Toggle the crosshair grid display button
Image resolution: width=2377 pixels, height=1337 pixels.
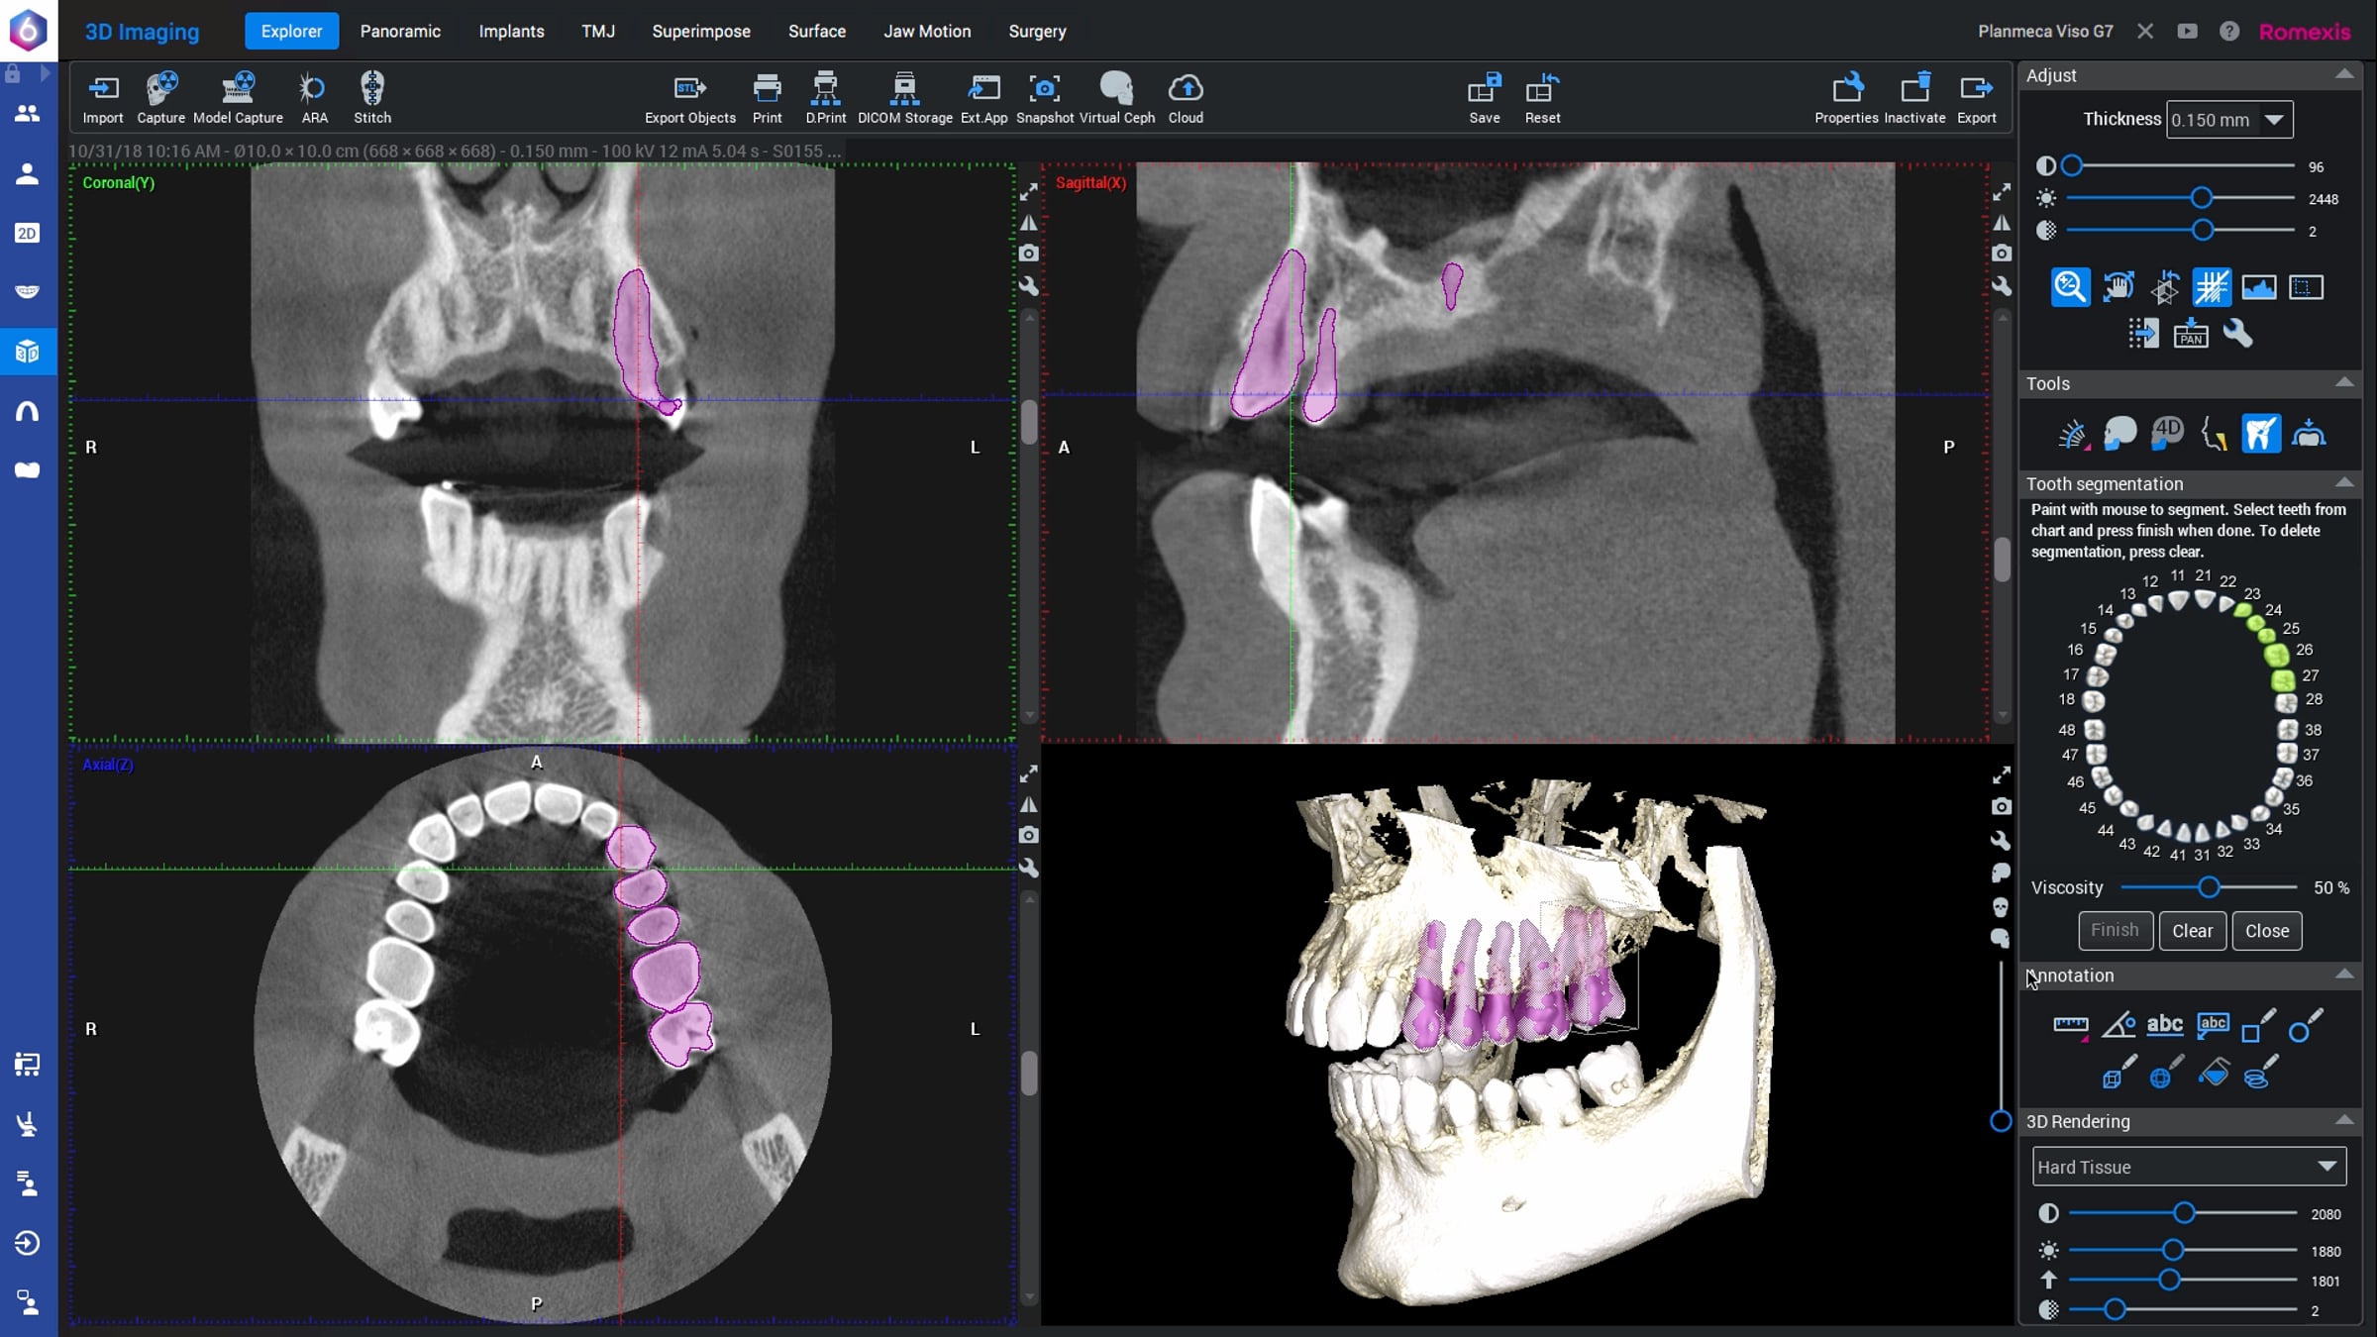pyautogui.click(x=2211, y=287)
